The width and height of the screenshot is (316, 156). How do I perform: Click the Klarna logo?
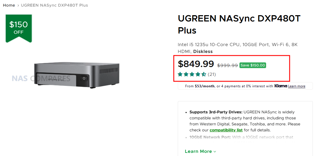[x=280, y=86]
